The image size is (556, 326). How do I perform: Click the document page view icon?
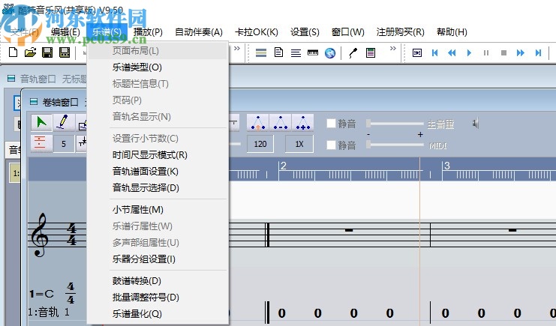[278, 52]
